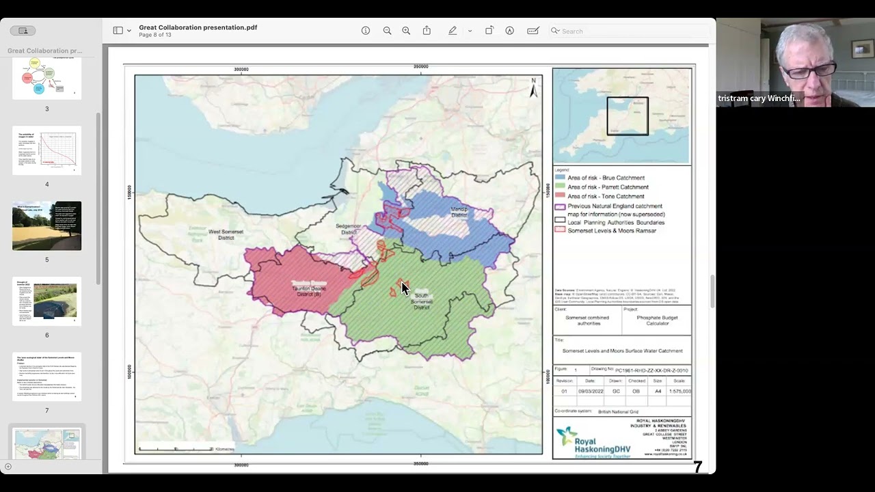Zoom in using the plus magnifier icon
Image resolution: width=875 pixels, height=492 pixels.
coord(406,31)
